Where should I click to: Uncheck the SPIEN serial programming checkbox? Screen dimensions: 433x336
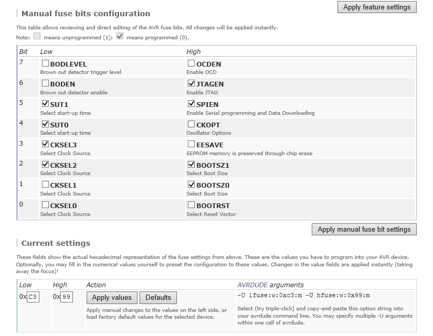[x=192, y=104]
